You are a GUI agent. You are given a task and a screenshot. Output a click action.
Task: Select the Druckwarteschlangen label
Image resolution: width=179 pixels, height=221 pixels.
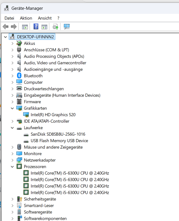(x=44, y=89)
